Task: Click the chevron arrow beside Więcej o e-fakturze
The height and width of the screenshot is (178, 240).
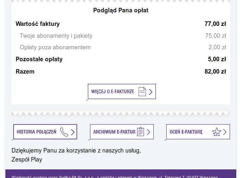Action: [151, 92]
